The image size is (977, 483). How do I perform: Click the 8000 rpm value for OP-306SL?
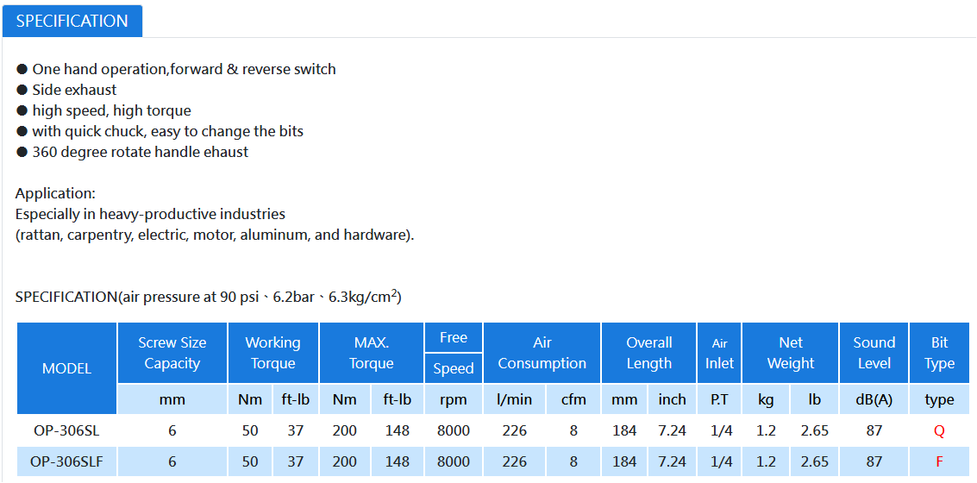pos(454,430)
